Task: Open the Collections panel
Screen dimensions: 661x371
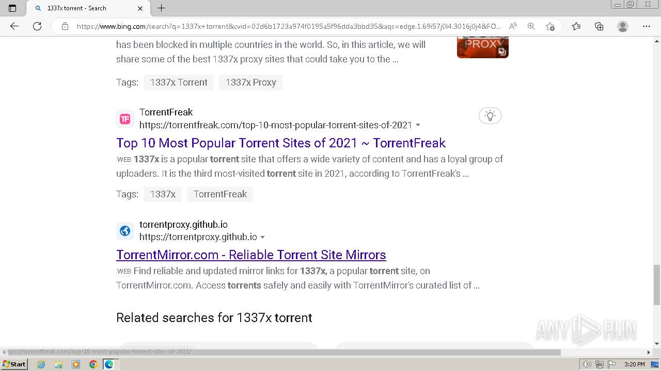Action: [599, 26]
